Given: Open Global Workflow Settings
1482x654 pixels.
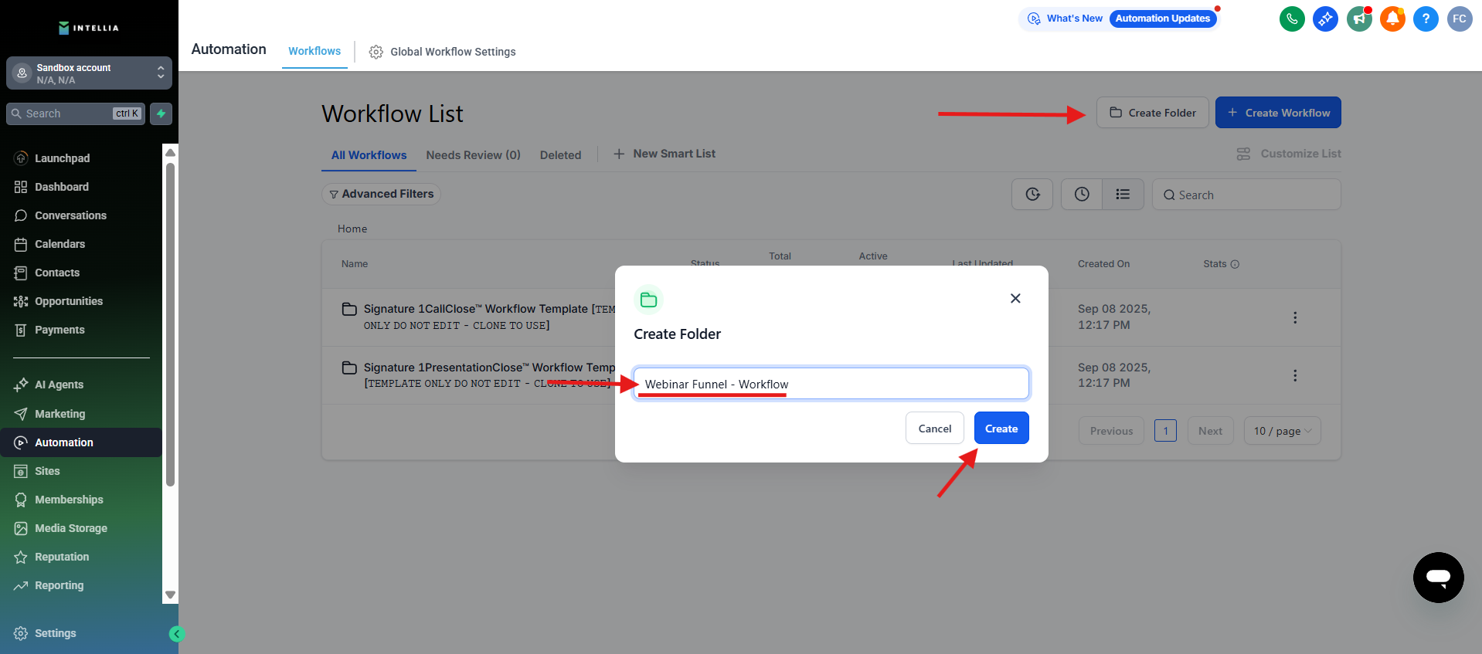Looking at the screenshot, I should (442, 52).
